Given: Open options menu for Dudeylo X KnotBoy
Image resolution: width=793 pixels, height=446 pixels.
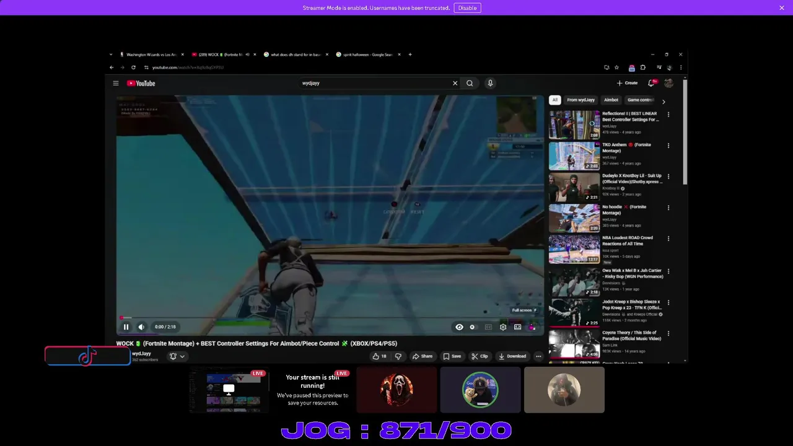Looking at the screenshot, I should [668, 177].
